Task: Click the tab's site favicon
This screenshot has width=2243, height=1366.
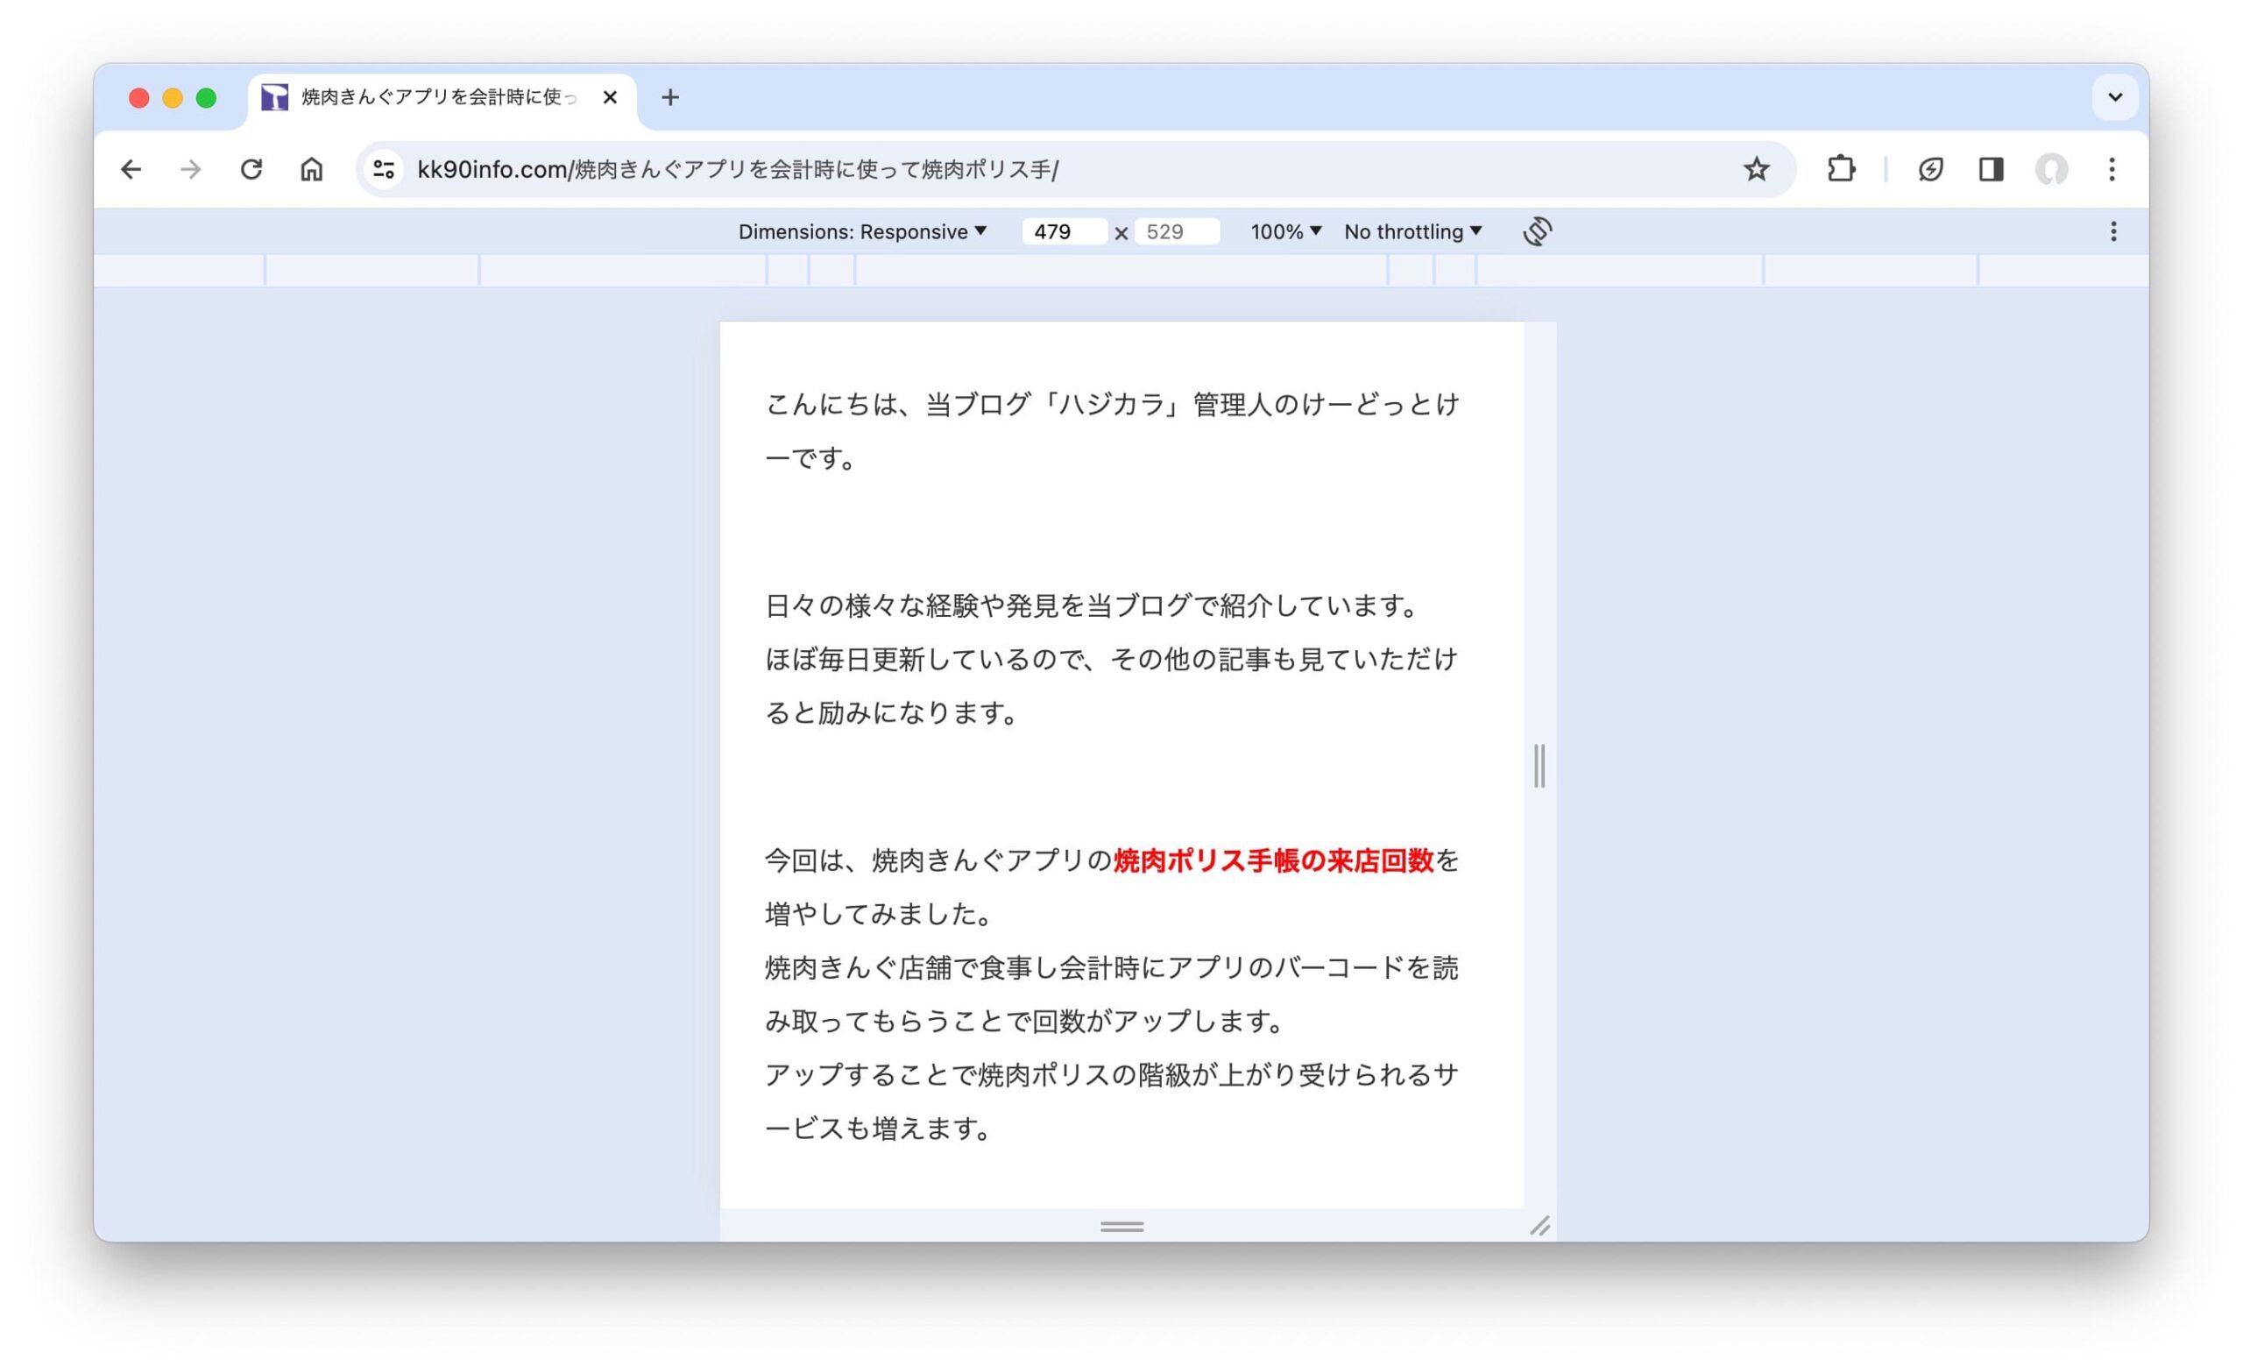Action: coord(274,97)
